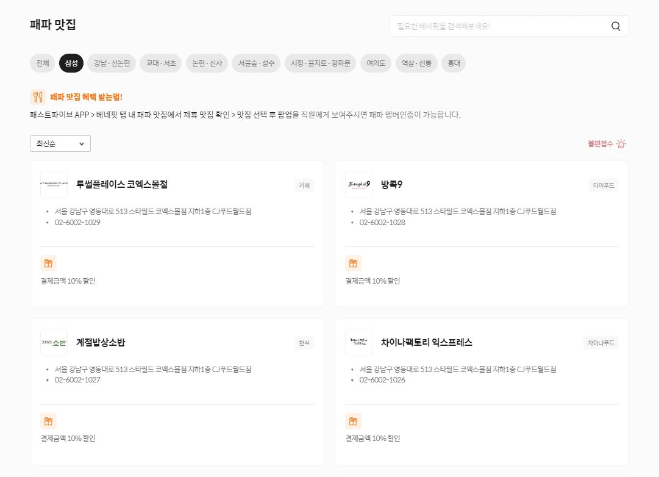Select the 교대·서초 area tab
Image resolution: width=659 pixels, height=477 pixels.
160,63
